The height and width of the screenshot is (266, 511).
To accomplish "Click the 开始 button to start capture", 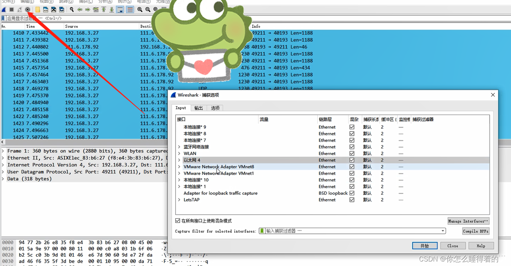I will click(425, 246).
